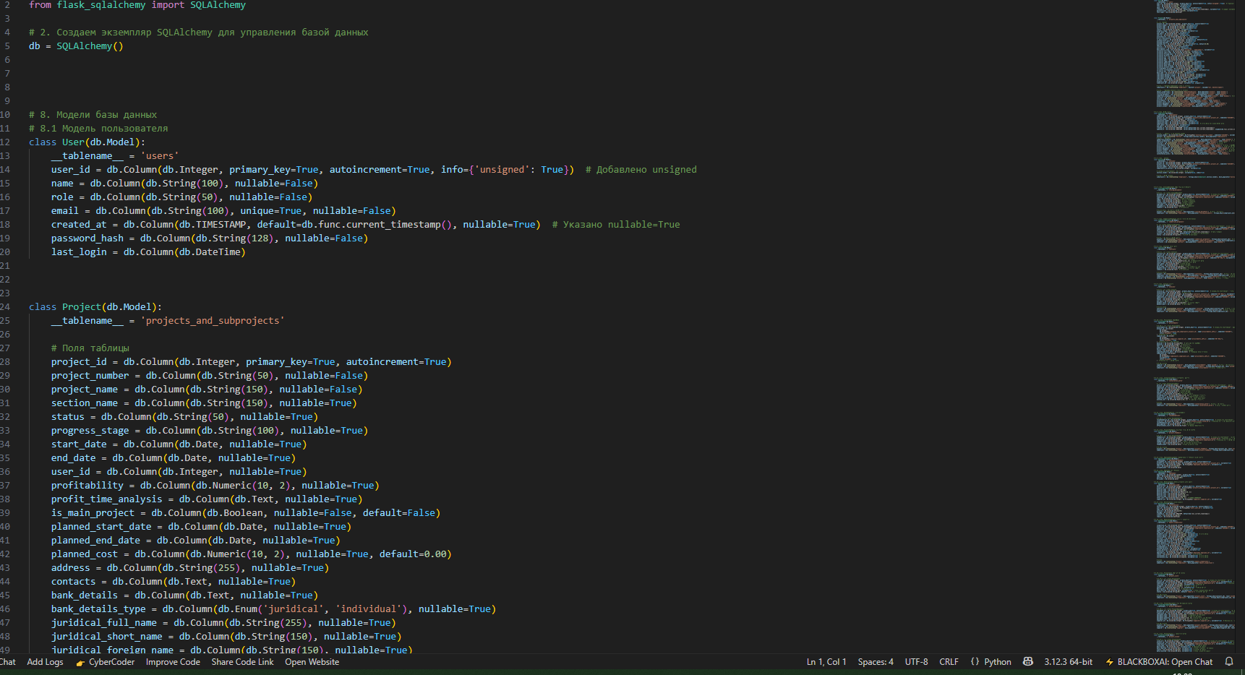
Task: Click the '# 8. Модели базы данных' comment
Action: (x=93, y=115)
